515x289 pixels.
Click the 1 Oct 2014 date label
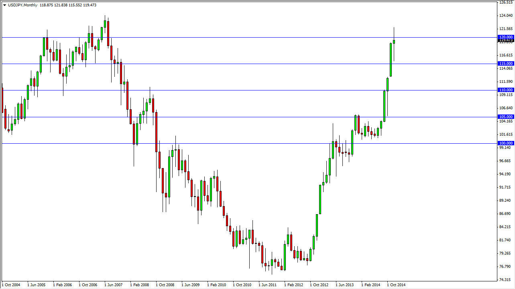pyautogui.click(x=397, y=285)
